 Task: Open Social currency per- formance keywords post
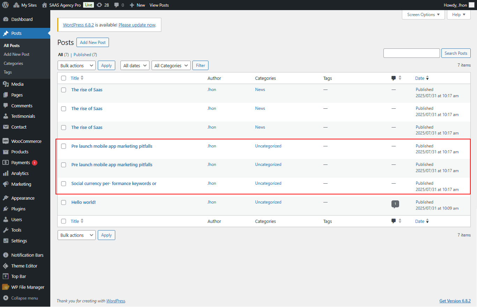point(114,183)
